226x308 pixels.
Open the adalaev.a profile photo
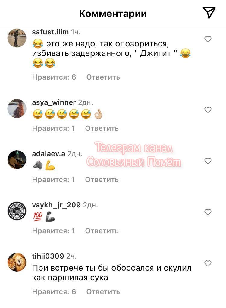coord(17,160)
